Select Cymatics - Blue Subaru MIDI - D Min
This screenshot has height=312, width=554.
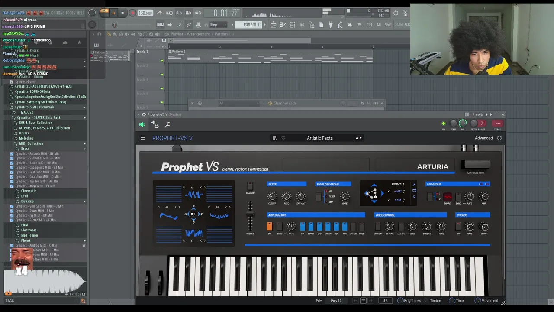coord(39,206)
